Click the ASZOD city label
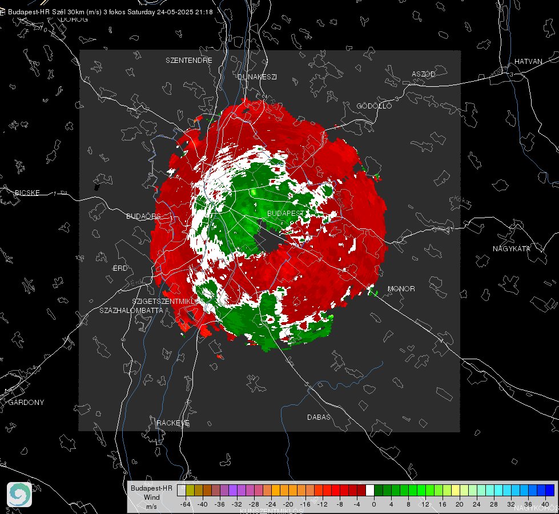 (424, 74)
